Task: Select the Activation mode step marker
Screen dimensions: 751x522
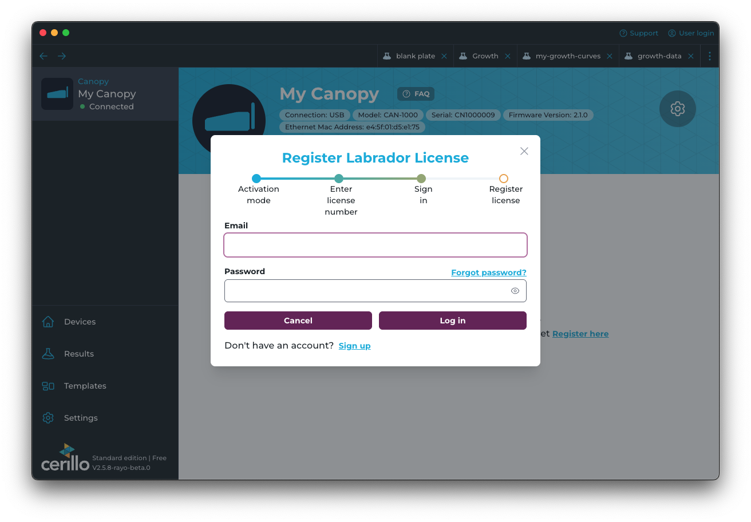Action: (256, 179)
